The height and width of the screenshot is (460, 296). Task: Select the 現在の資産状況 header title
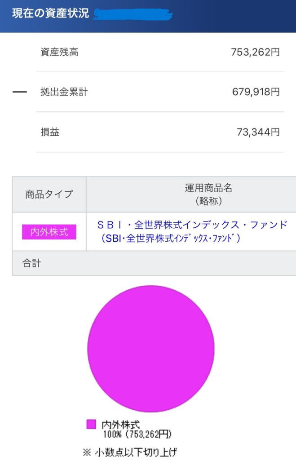[x=50, y=13]
